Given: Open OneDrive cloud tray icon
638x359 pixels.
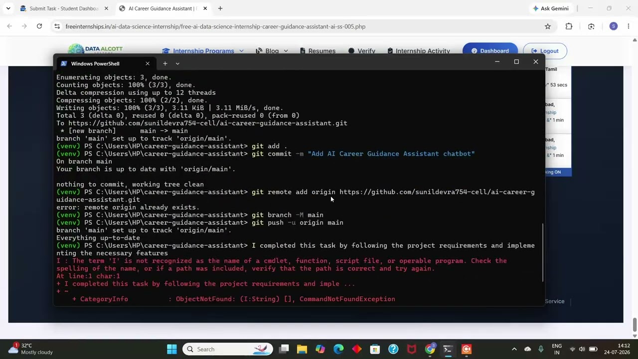Looking at the screenshot, I should [528, 349].
